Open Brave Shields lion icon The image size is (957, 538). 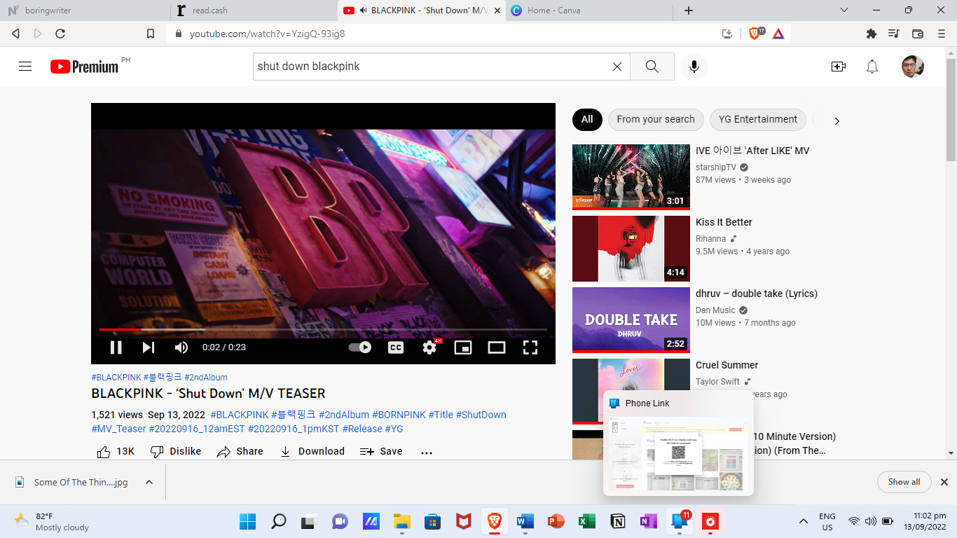pyautogui.click(x=756, y=33)
